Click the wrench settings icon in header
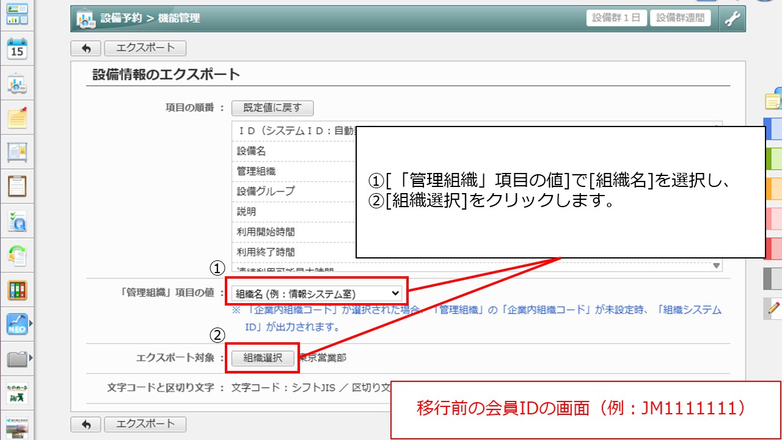 pyautogui.click(x=731, y=18)
